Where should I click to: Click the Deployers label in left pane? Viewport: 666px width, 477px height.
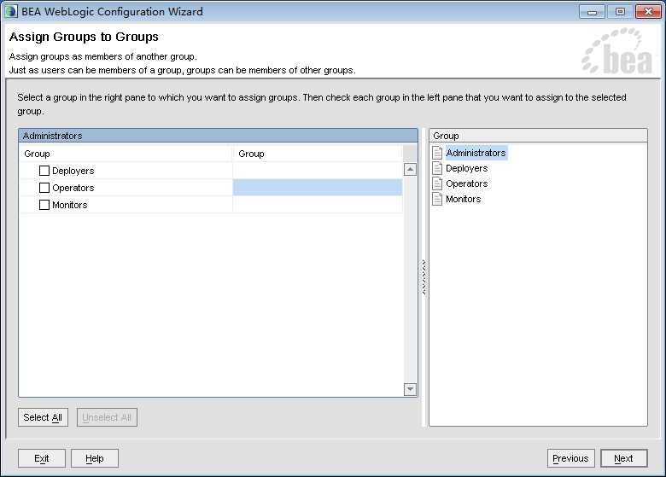[73, 171]
